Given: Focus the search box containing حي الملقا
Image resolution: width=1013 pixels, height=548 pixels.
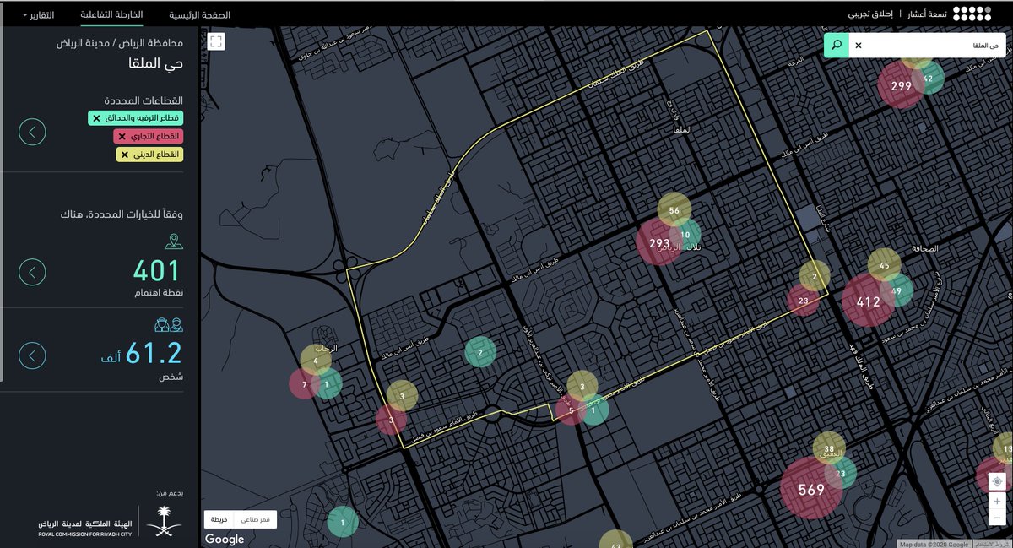Looking at the screenshot, I should pyautogui.click(x=927, y=45).
